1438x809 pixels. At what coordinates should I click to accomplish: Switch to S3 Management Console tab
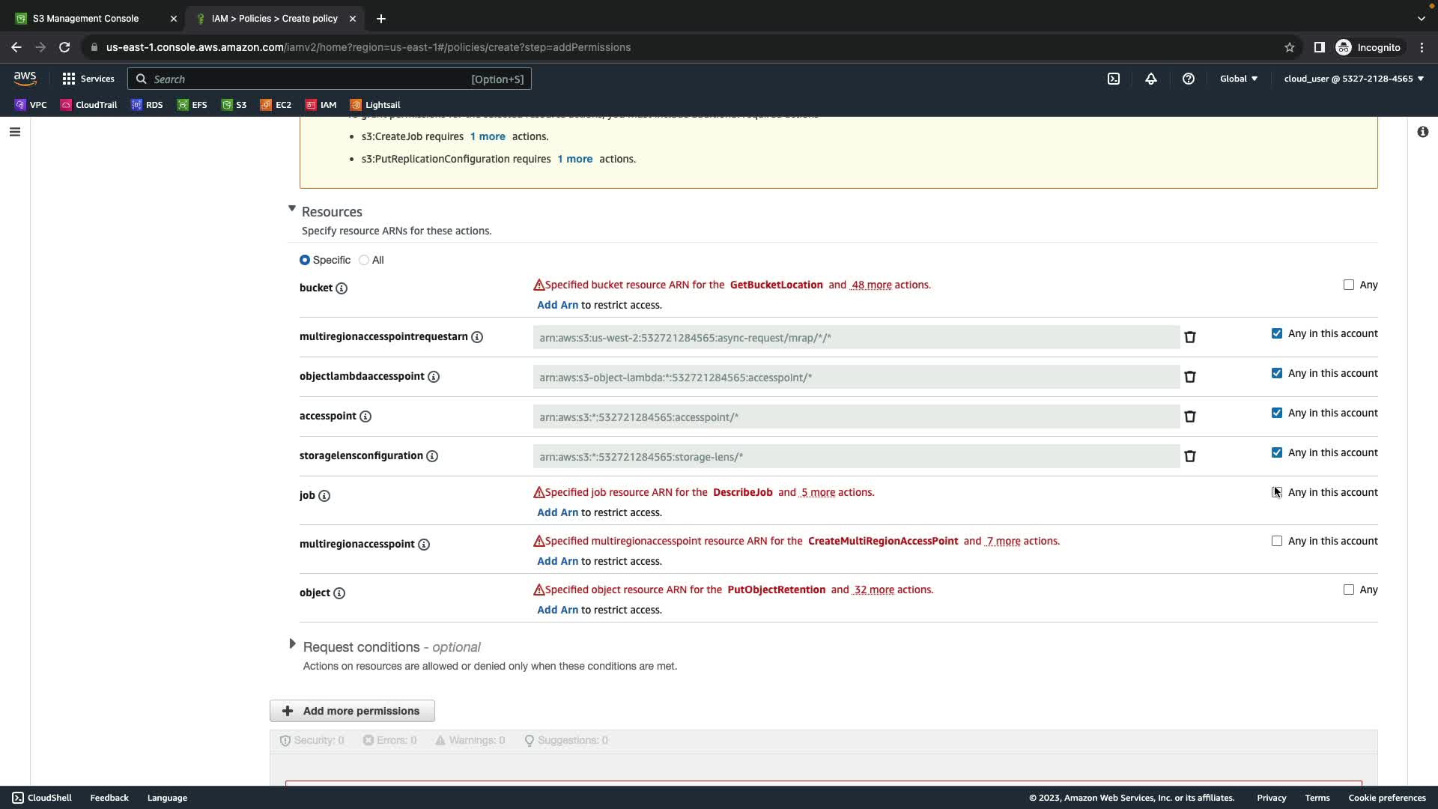click(x=85, y=18)
